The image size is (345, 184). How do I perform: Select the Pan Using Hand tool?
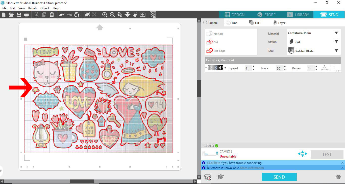(135, 15)
